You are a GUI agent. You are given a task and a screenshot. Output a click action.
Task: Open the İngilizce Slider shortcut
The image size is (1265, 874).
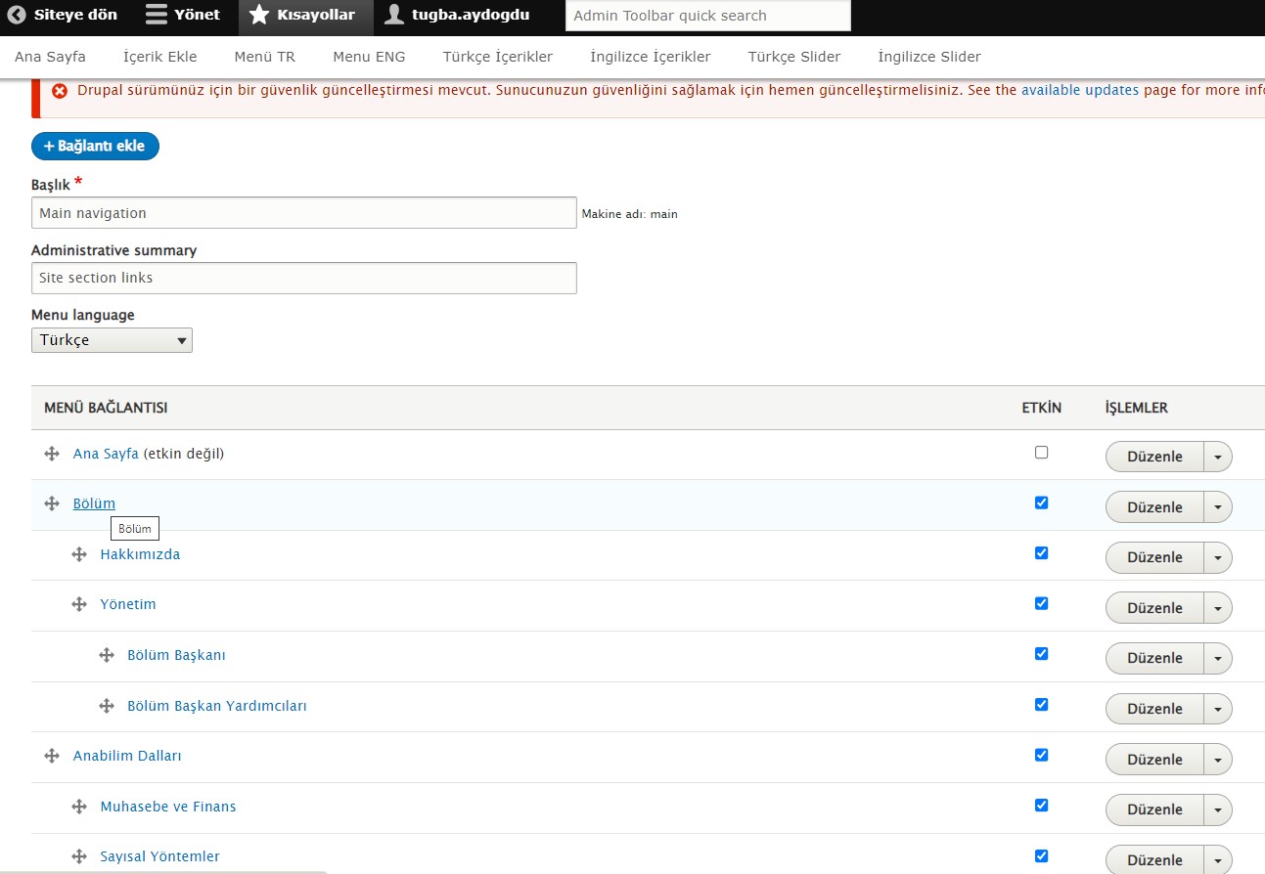929,57
